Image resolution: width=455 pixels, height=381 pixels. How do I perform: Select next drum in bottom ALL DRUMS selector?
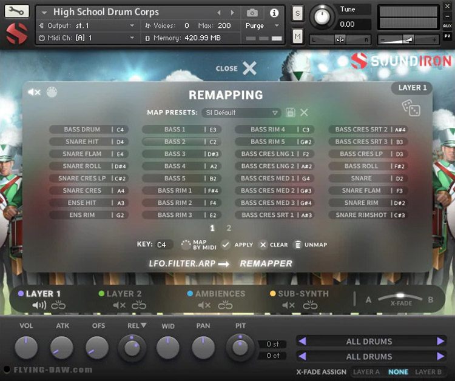(440, 356)
